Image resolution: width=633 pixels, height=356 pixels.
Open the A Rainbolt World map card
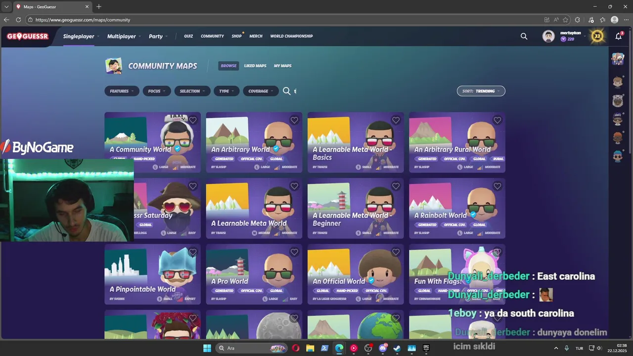point(457,208)
